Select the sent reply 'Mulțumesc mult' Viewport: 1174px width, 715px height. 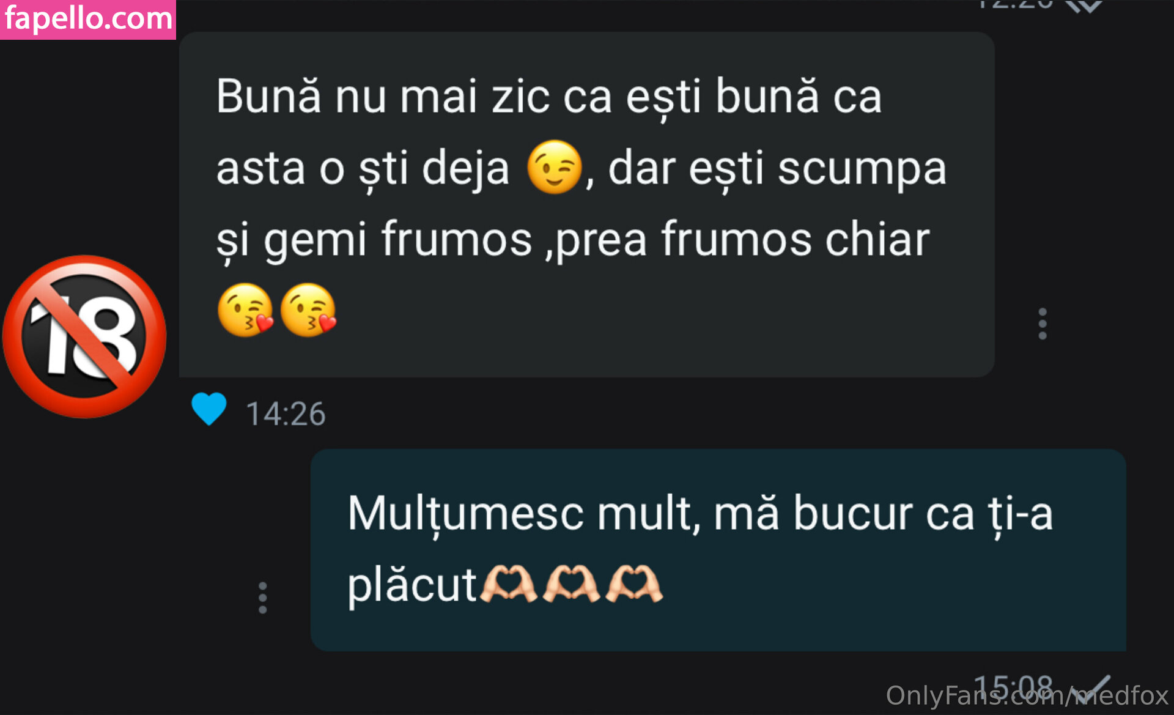(718, 550)
